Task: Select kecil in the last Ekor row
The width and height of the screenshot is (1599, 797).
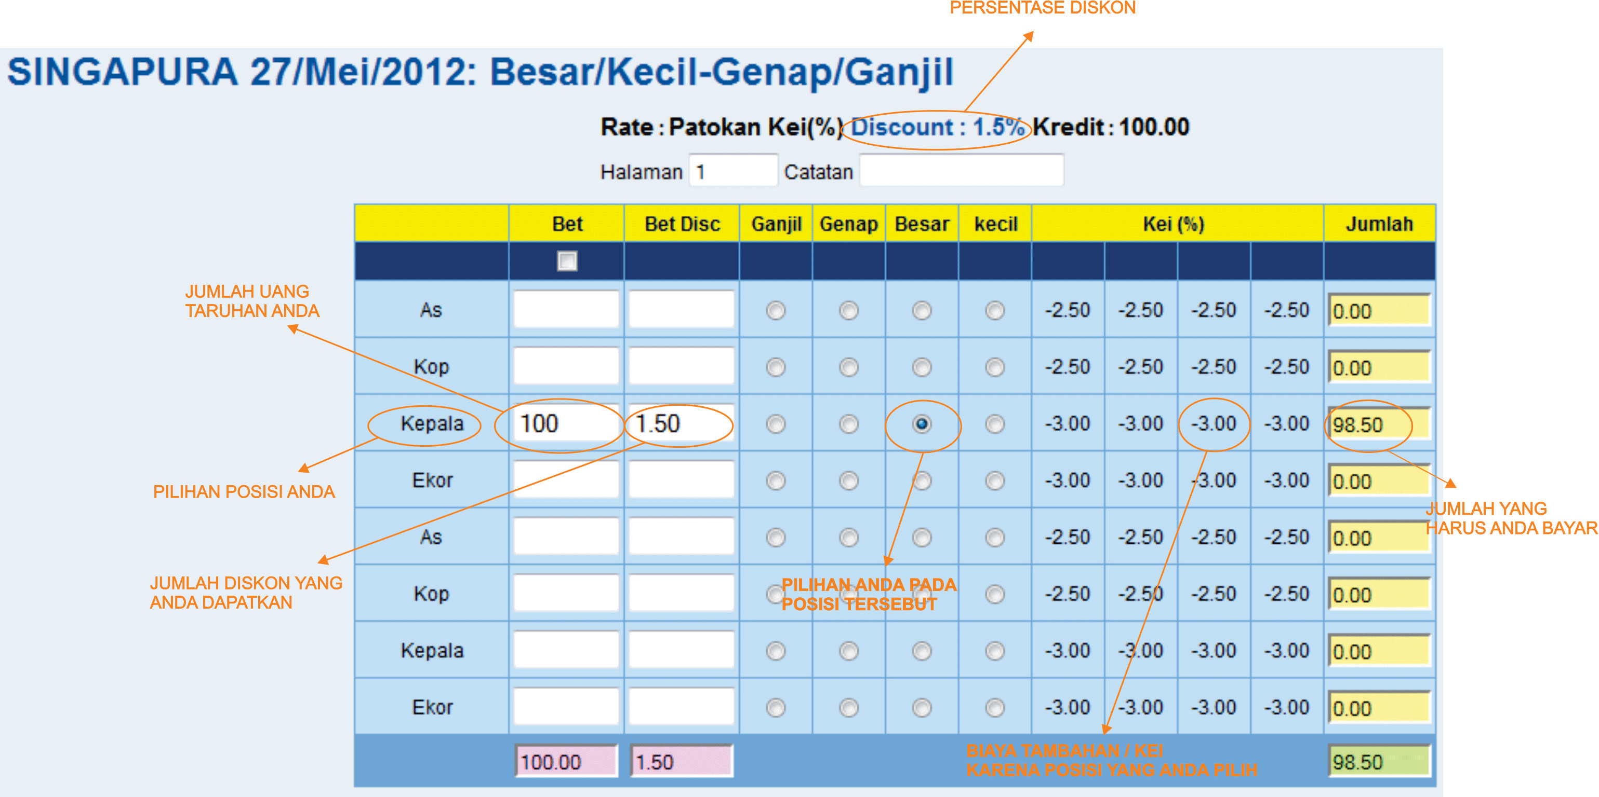Action: click(x=995, y=708)
